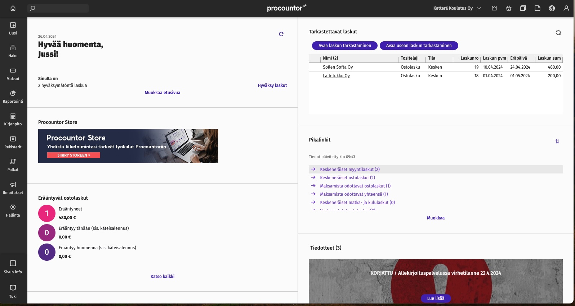
Task: Open the Haku search section in sidebar
Action: click(x=13, y=51)
